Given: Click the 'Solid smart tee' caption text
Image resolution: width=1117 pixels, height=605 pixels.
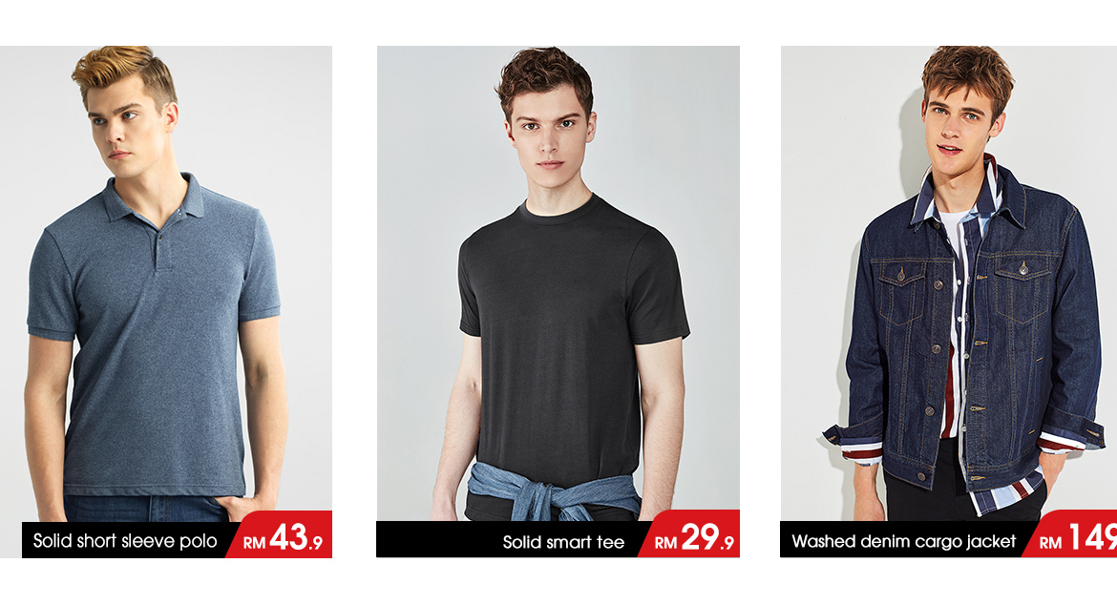Looking at the screenshot, I should click(x=563, y=542).
